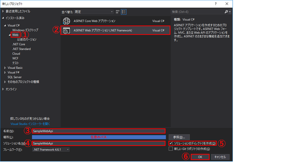Open the help question mark button

216,4
